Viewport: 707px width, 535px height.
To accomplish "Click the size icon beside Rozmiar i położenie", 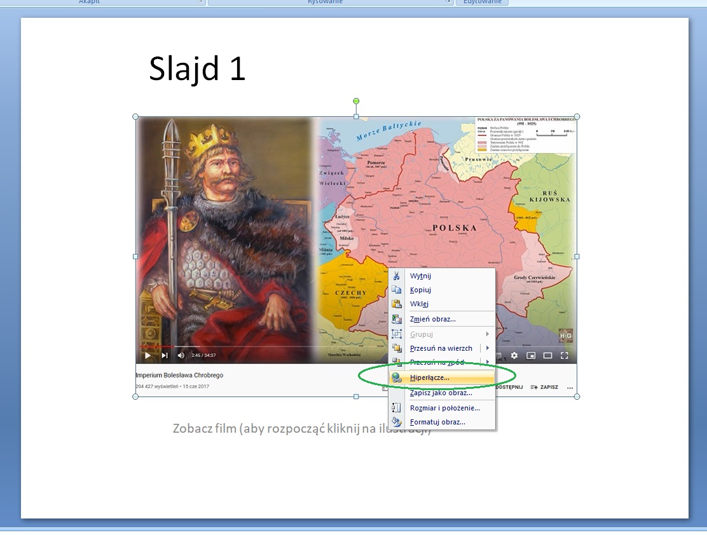I will tap(396, 408).
